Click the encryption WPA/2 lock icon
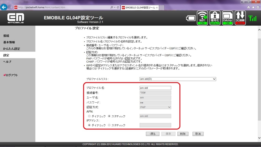This screenshot has height=147, width=261. pyautogui.click(x=215, y=18)
